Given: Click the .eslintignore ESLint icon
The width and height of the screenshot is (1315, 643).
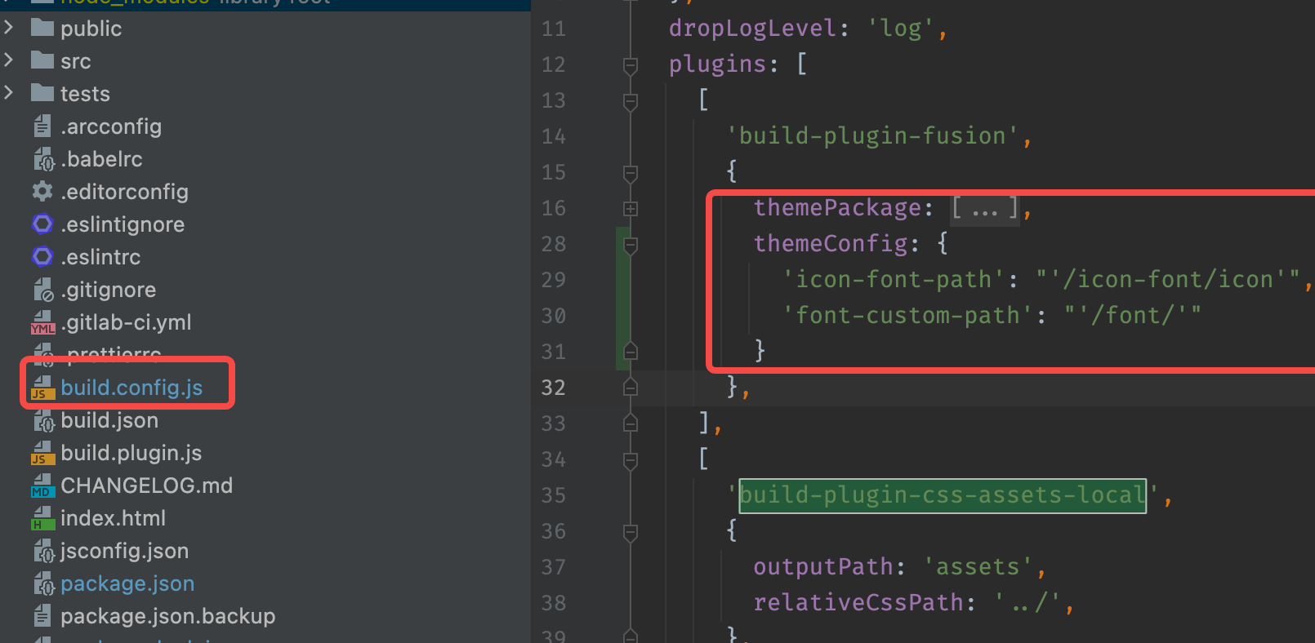Looking at the screenshot, I should [42, 224].
